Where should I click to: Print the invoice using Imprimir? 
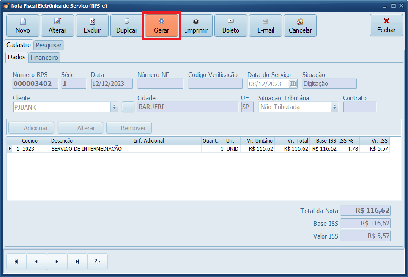pyautogui.click(x=196, y=26)
